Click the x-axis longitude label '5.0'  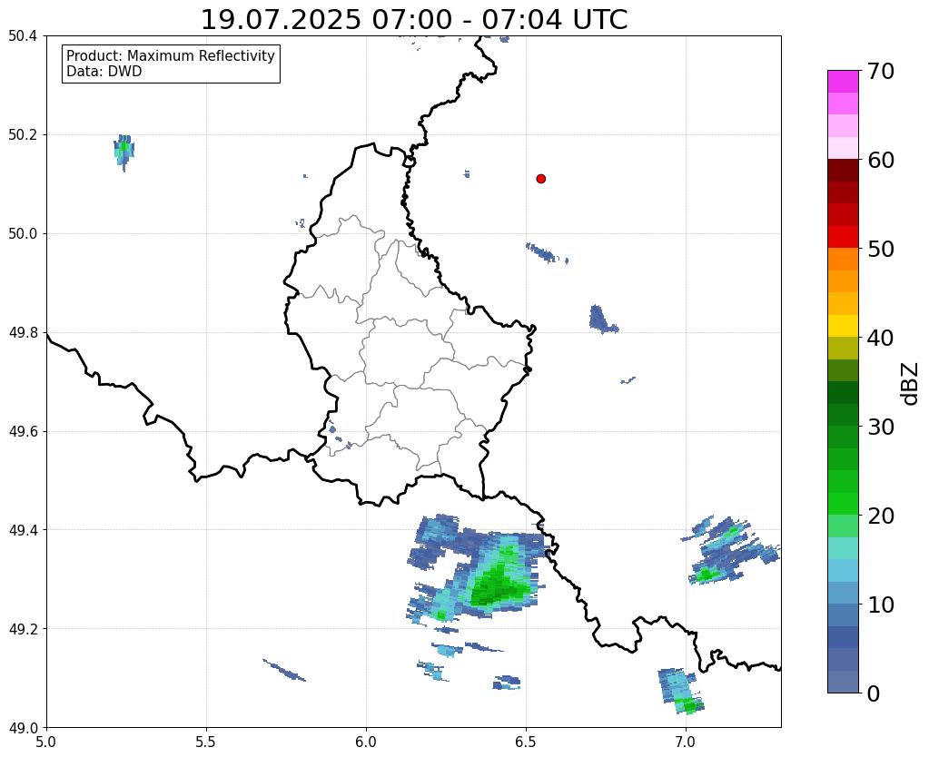tap(46, 742)
